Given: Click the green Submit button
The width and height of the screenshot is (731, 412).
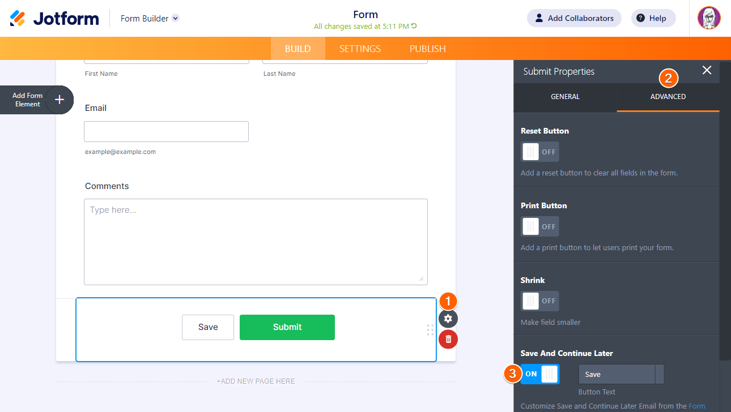Looking at the screenshot, I should pyautogui.click(x=287, y=327).
